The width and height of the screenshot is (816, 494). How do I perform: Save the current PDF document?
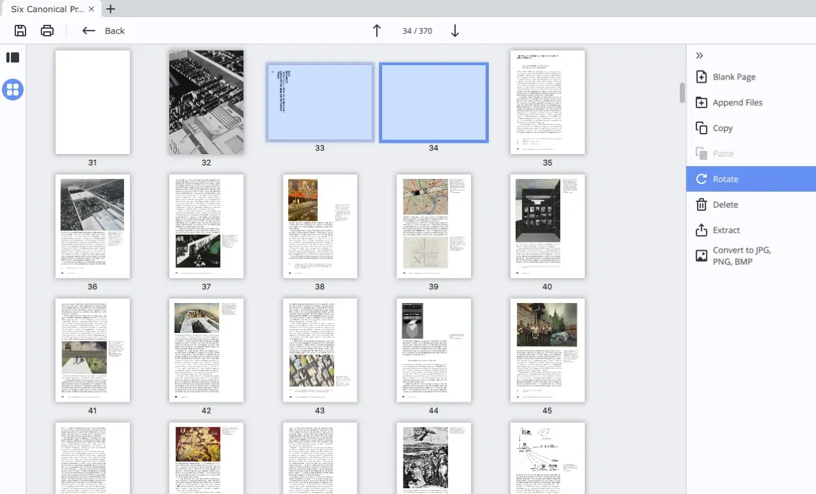[x=19, y=31]
